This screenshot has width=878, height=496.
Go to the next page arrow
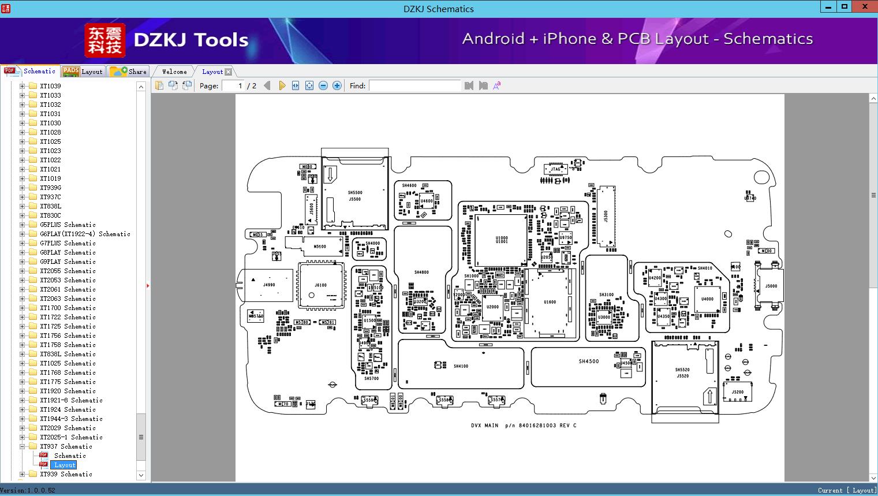pos(282,85)
